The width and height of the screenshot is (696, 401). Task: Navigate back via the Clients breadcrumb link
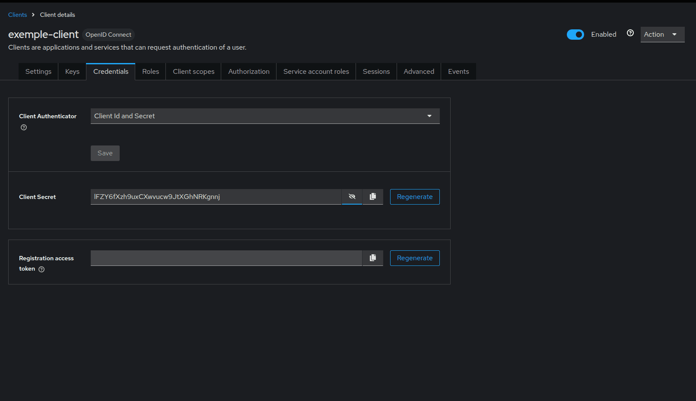pyautogui.click(x=17, y=14)
